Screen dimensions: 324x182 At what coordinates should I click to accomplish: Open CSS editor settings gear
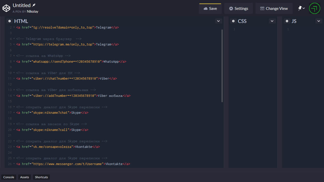point(233,21)
